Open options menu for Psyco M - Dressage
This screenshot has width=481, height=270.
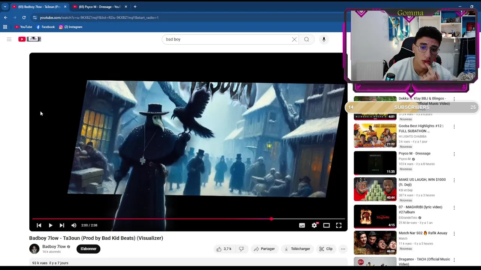click(x=454, y=154)
